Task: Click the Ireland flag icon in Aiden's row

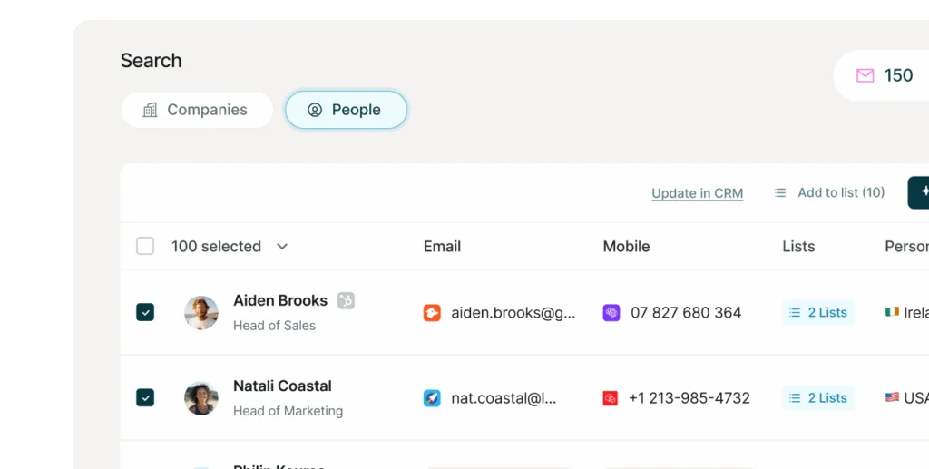Action: [x=892, y=312]
